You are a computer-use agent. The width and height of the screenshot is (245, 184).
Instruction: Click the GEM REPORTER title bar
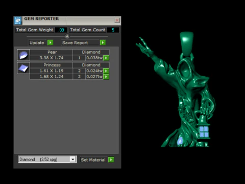pos(67,20)
